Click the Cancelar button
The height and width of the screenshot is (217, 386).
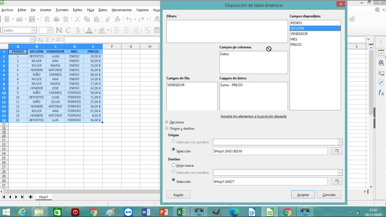coord(329,195)
